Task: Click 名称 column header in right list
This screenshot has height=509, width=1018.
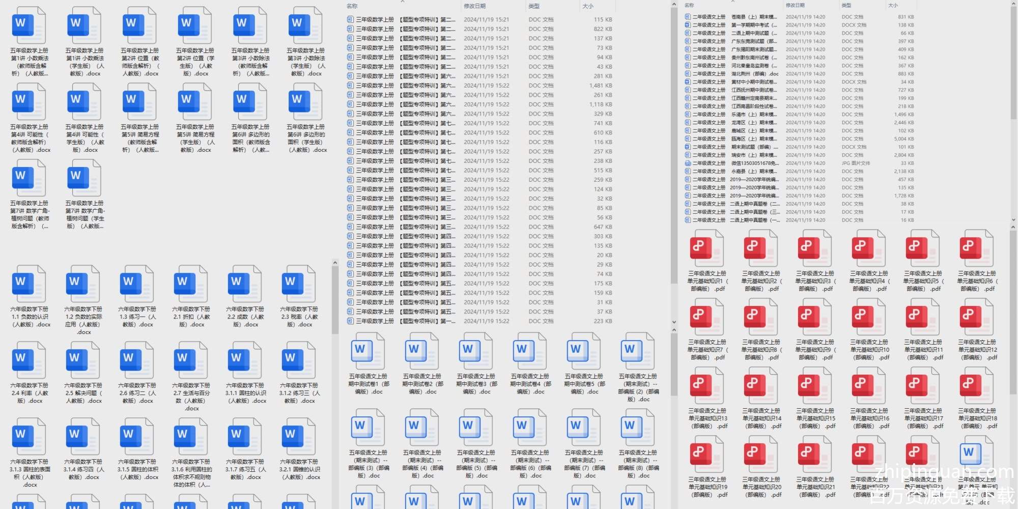Action: [x=689, y=5]
